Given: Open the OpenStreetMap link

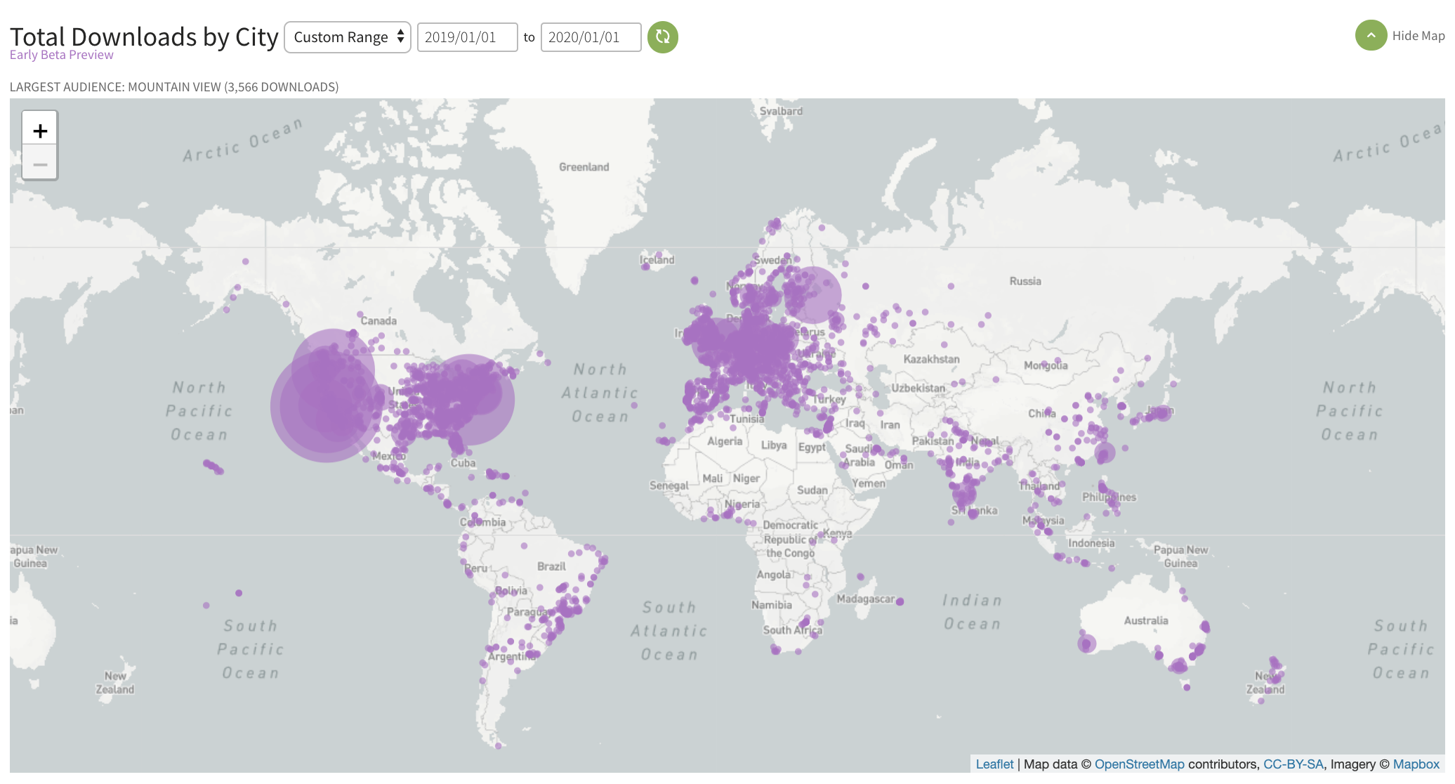Looking at the screenshot, I should 1139,764.
